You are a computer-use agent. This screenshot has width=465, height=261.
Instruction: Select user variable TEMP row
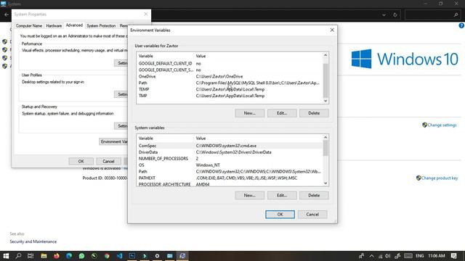click(x=230, y=89)
